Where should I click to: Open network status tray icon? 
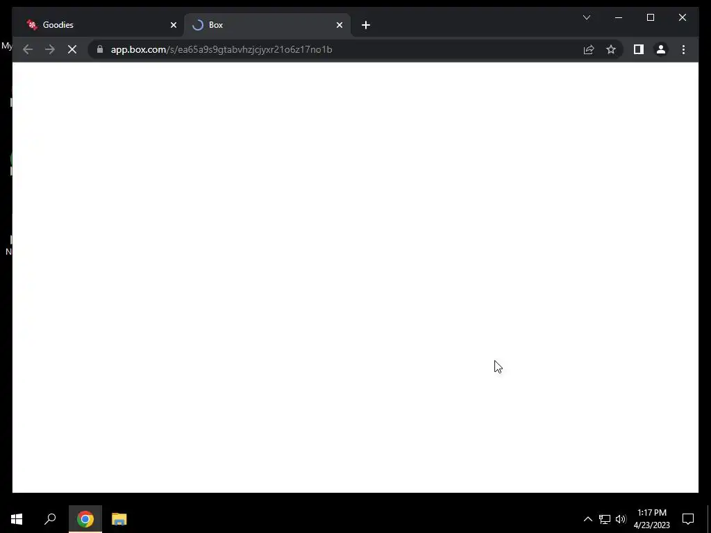[x=605, y=519]
